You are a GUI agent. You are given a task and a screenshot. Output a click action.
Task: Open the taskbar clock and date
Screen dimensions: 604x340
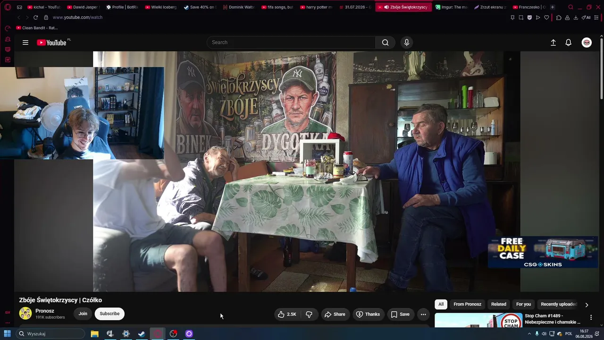(584, 334)
